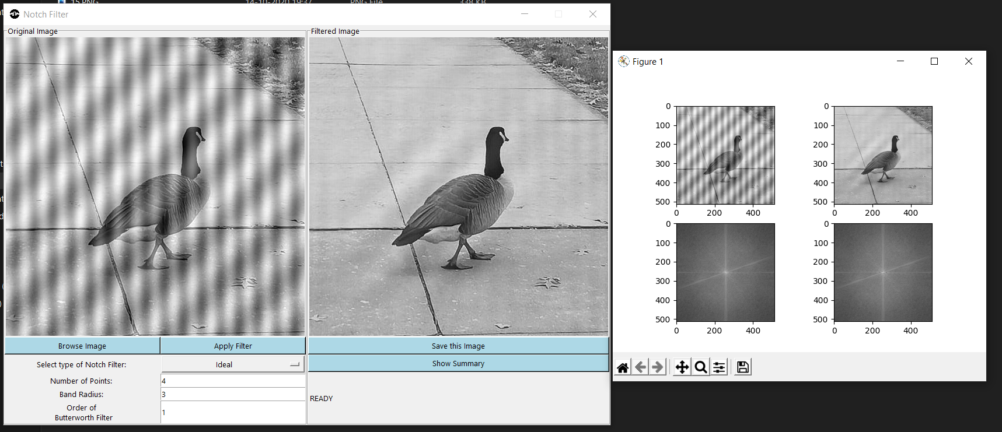Click the Forward arrow in Figure 1 toolbar

(658, 367)
